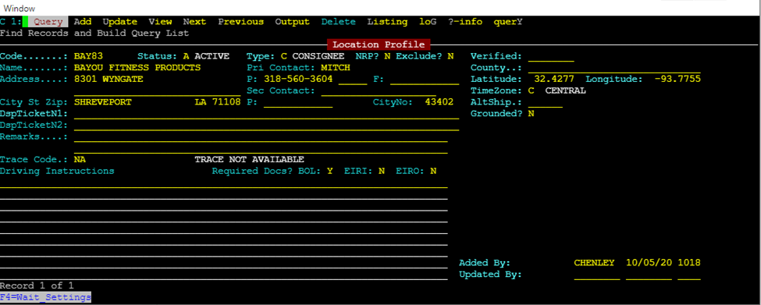Click the CONSIGNEE type description
Viewport: 761px width, 305px height.
point(318,56)
